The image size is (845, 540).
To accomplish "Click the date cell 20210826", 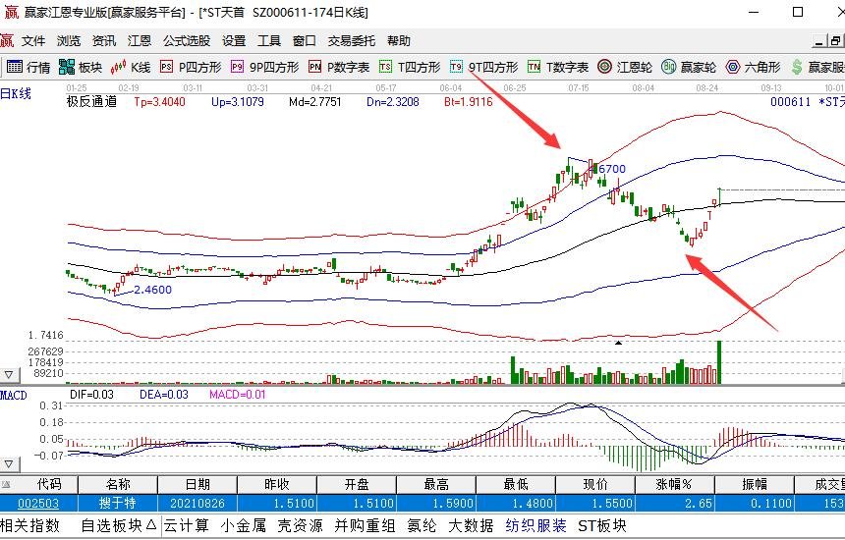I will pos(197,504).
